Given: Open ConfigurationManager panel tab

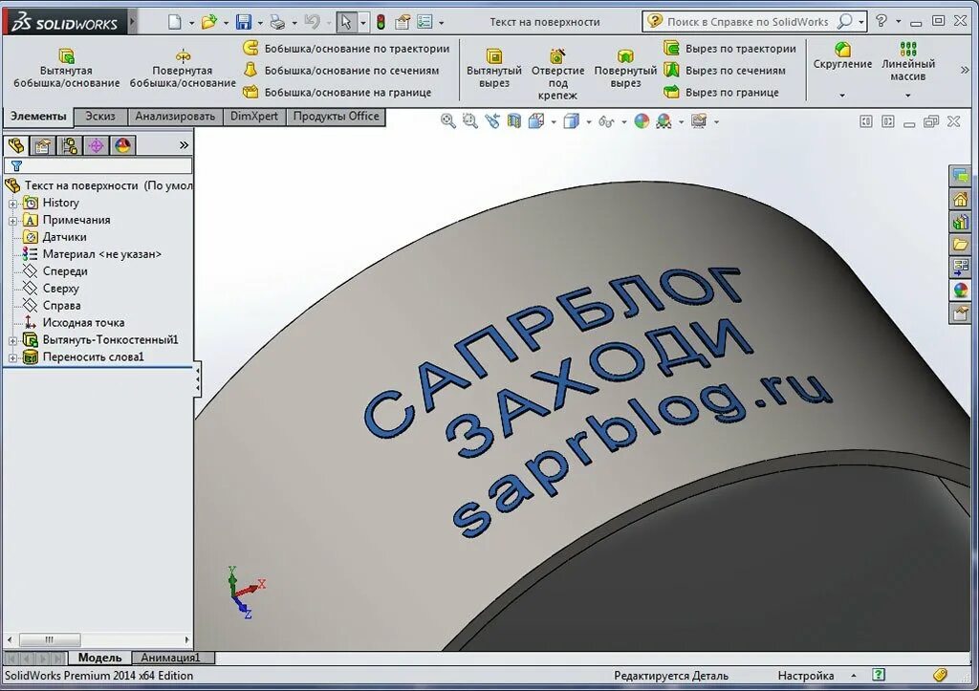Looking at the screenshot, I should click(x=69, y=145).
